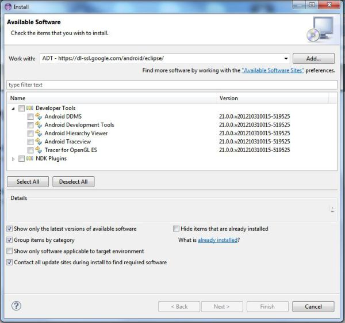Click the version number of Android DDMS
Screen dimensions: 345x323
pos(255,116)
